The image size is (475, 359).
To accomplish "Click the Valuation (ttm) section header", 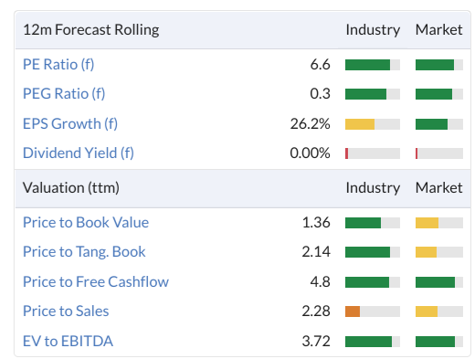I will click(71, 187).
